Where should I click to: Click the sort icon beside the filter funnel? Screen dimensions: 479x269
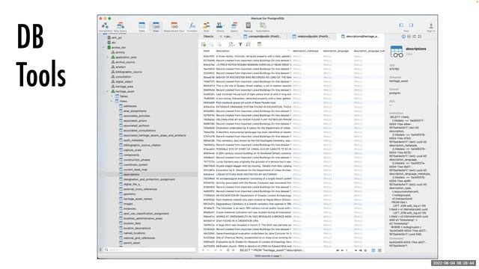[248, 45]
